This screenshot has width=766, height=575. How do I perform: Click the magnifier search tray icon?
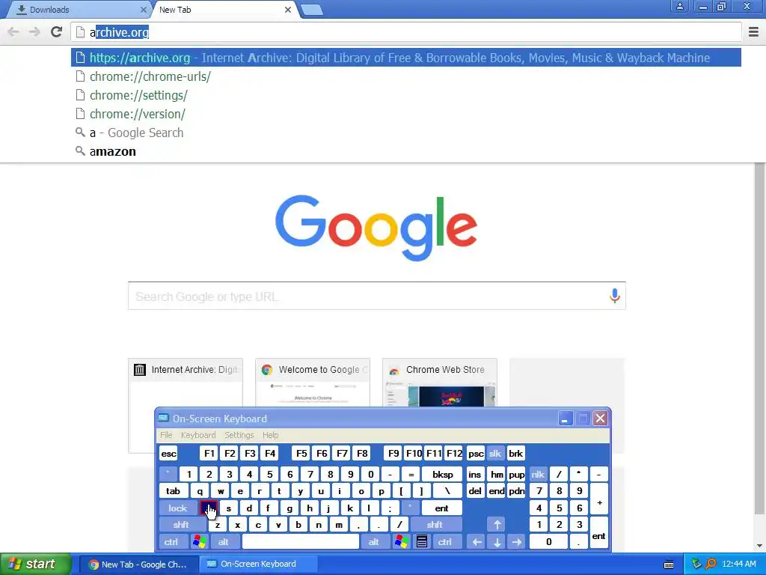coord(711,565)
